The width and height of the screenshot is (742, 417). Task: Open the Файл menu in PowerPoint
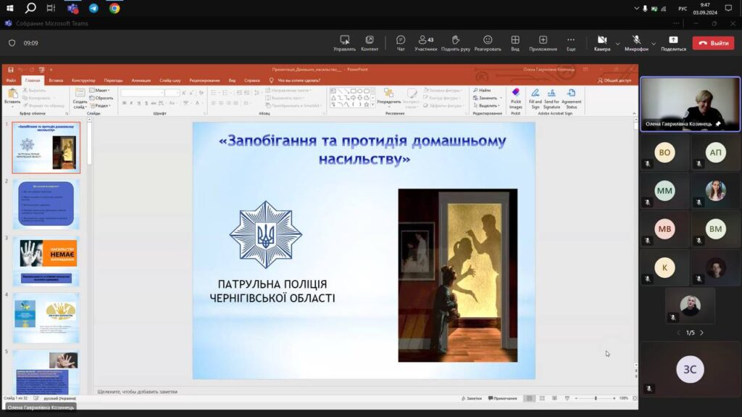[11, 80]
